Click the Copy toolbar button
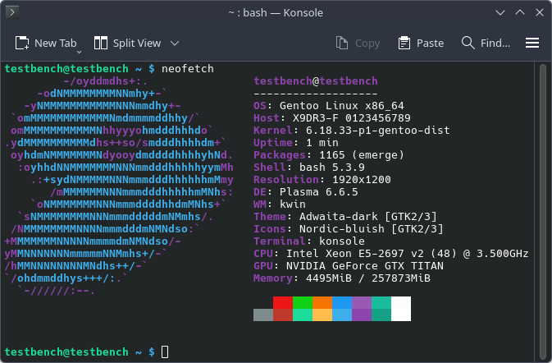Screen dimensions: 552x363 [x=358, y=43]
